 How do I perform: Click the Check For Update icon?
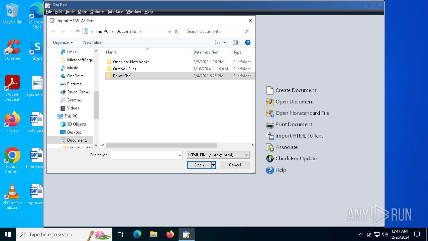tap(270, 159)
